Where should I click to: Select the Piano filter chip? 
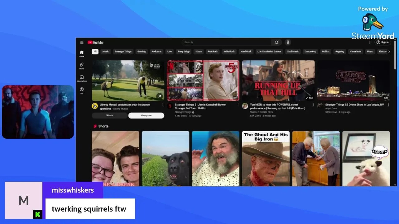tap(370, 52)
